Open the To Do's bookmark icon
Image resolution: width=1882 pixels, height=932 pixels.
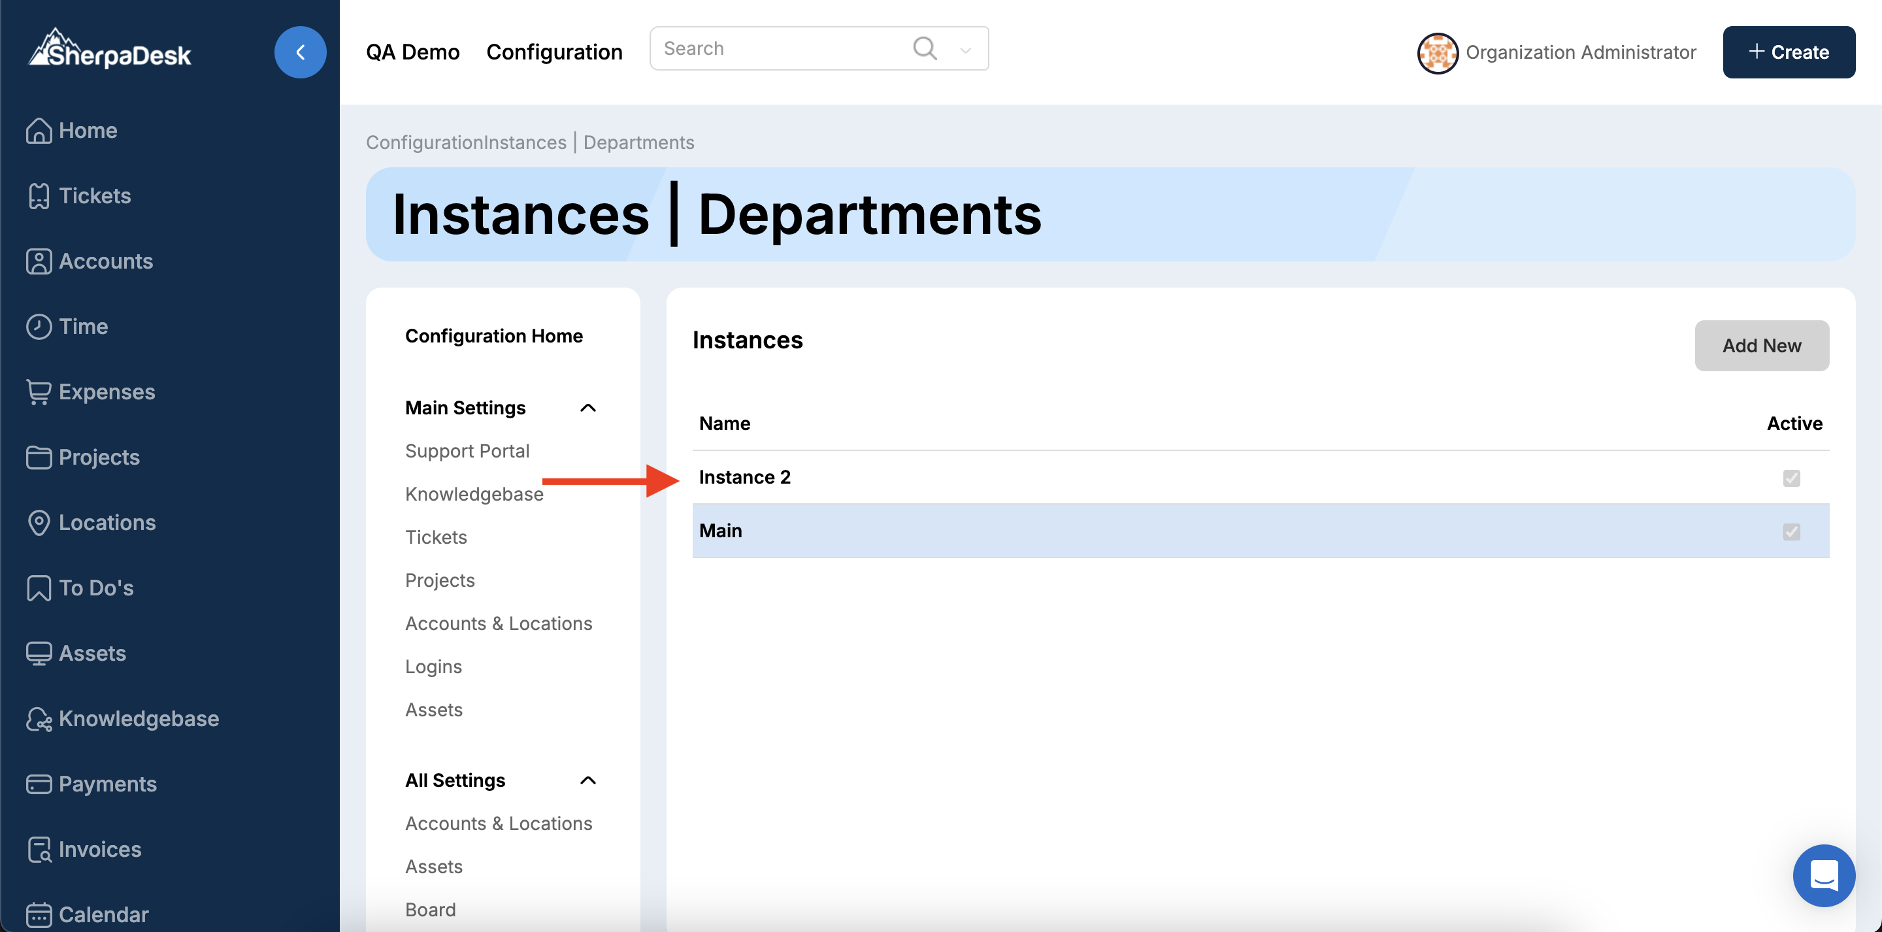38,588
